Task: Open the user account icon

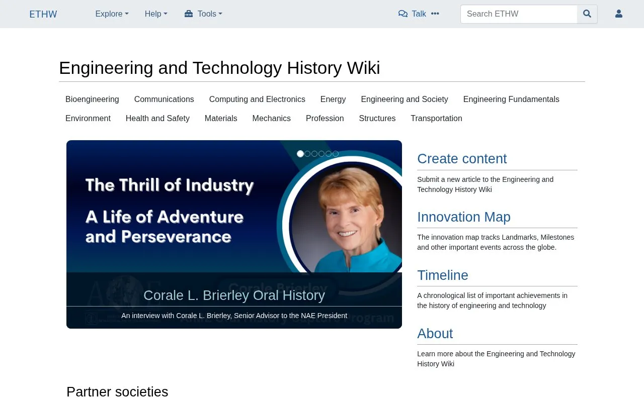Action: [619, 14]
